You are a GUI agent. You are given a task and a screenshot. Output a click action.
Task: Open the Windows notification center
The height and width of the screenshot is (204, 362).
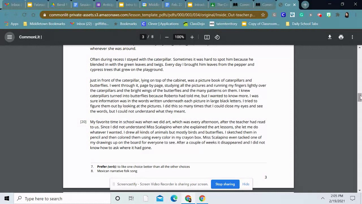tap(353, 199)
